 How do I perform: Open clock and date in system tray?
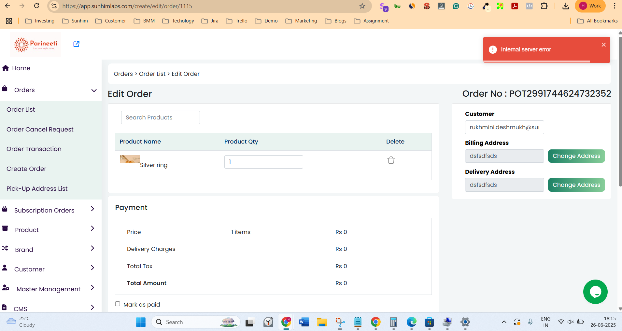[x=603, y=322]
